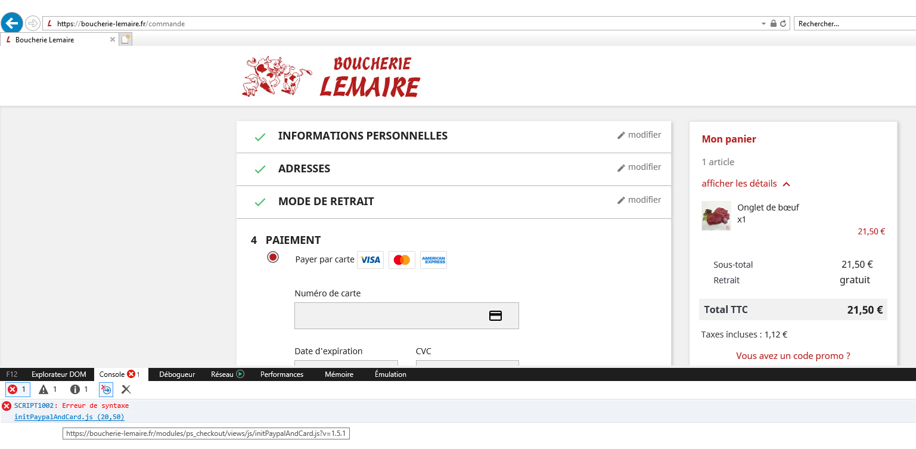Click Vous avez un code promo ?
Viewport: 916px width, 449px height.
(793, 356)
